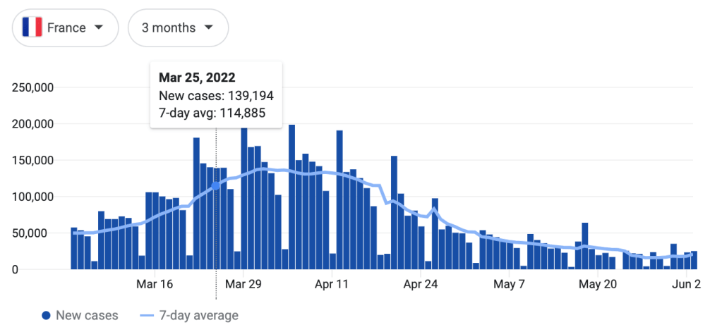Viewport: 722px width, 332px height.
Task: Click the New cases legend dot
Action: [x=47, y=316]
